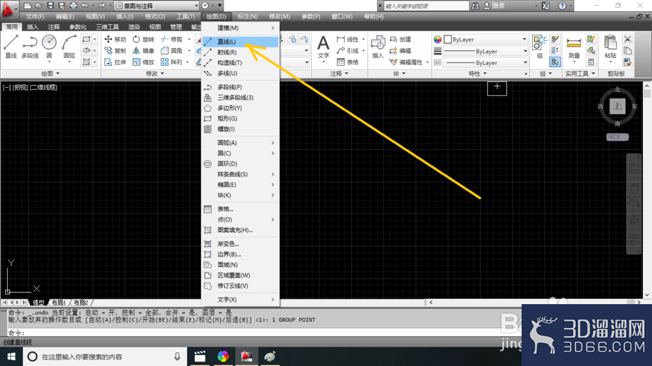Choose 直线(L) from the draw menu
This screenshot has height=366, width=652.
point(241,42)
